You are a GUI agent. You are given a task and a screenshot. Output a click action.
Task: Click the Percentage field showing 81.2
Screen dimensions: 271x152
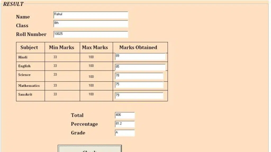pos(125,124)
